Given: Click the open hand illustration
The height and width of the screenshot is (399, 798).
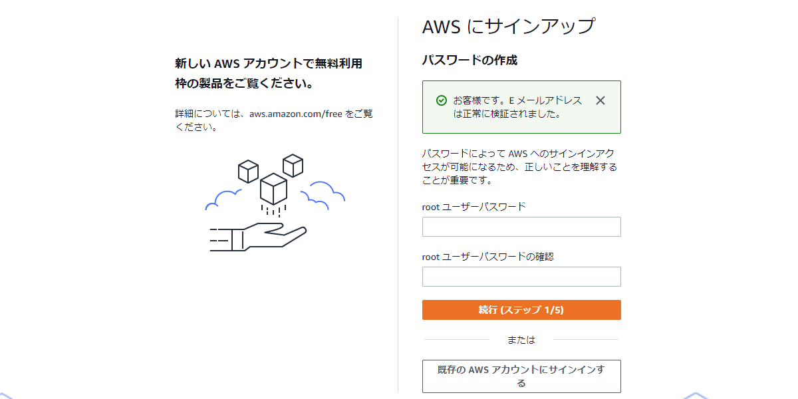Looking at the screenshot, I should [x=259, y=237].
